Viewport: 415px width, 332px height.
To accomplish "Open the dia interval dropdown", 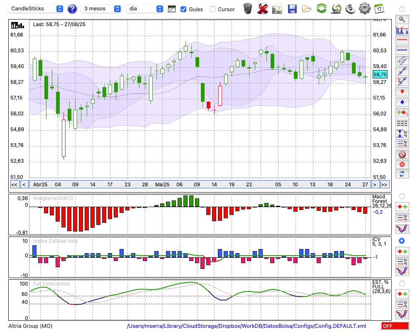I will click(x=145, y=9).
